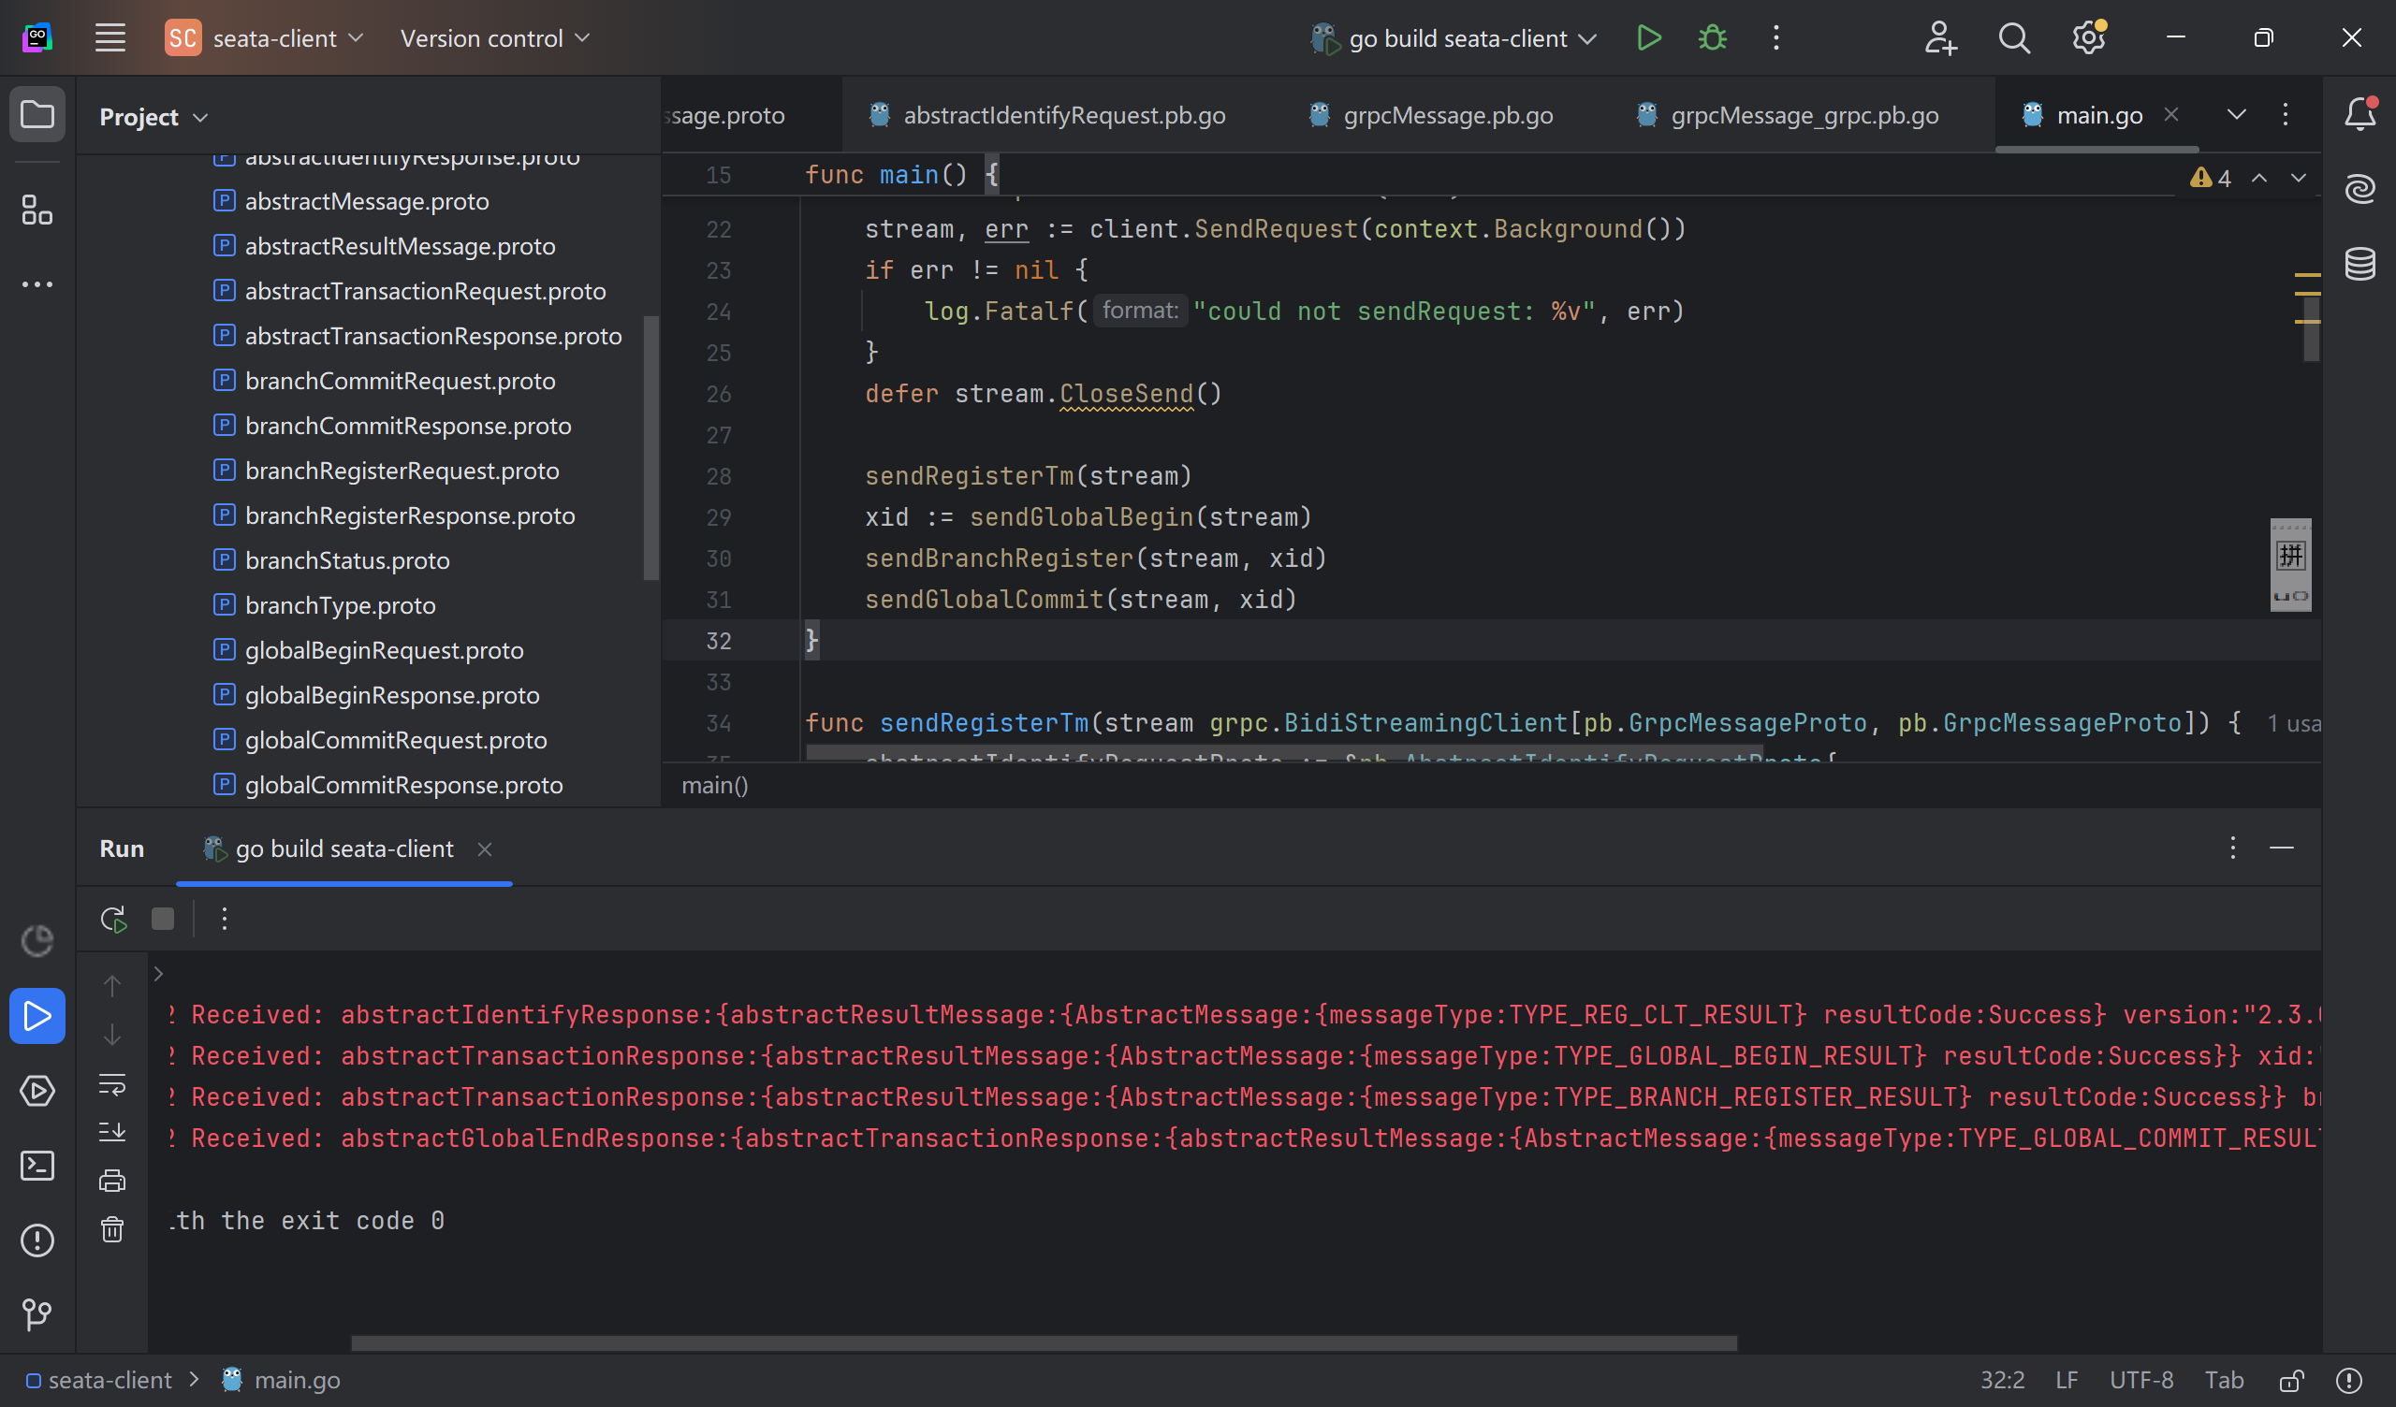Viewport: 2396px width, 1407px height.
Task: Switch to abstractIdentifyRequest.pb.go tab
Action: pyautogui.click(x=1063, y=115)
